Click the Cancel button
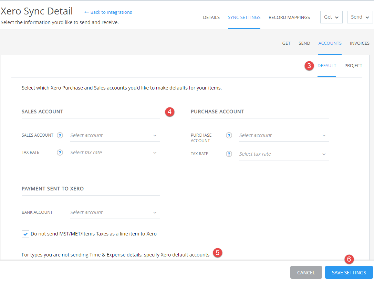 [x=306, y=273]
